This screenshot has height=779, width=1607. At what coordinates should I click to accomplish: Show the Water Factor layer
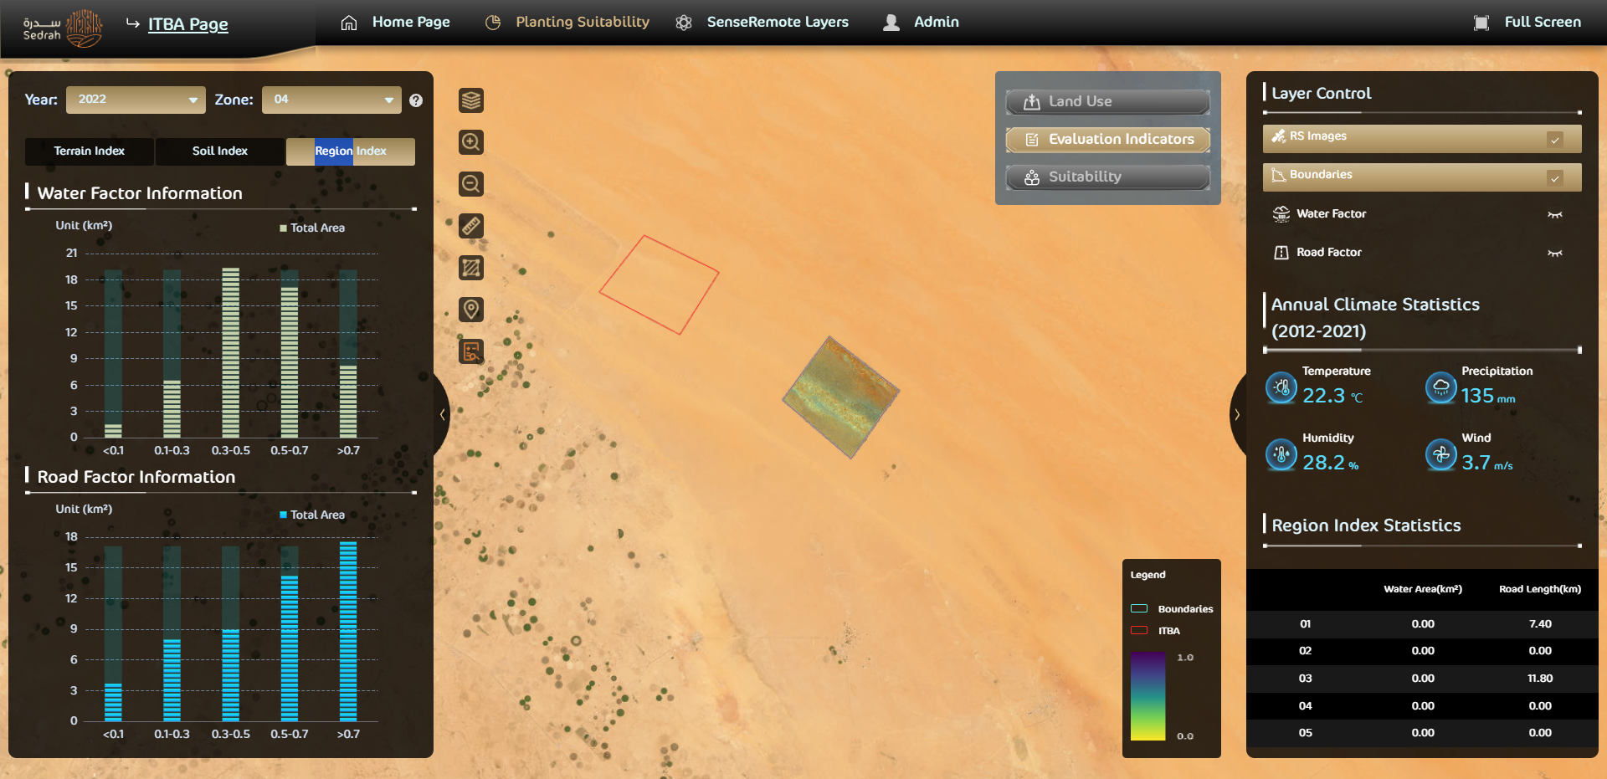1554,214
